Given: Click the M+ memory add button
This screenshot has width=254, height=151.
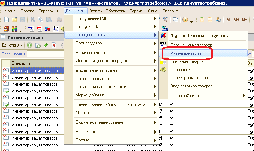Looking at the screenshot, I should pyautogui.click(x=236, y=20).
